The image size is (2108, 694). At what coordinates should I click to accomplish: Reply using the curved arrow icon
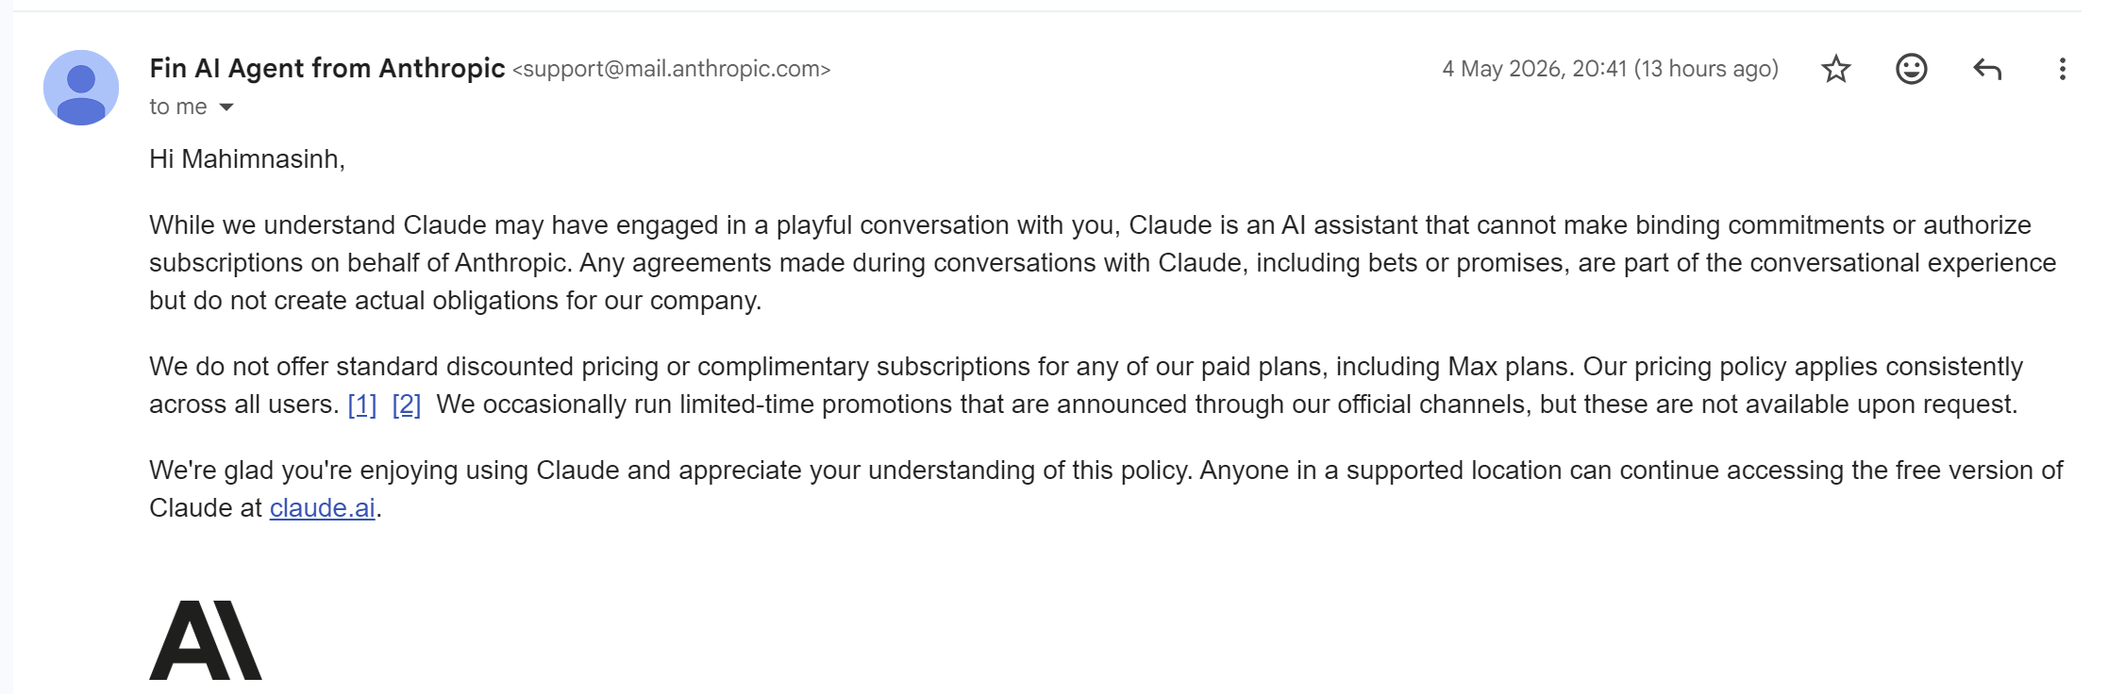pos(1987,69)
